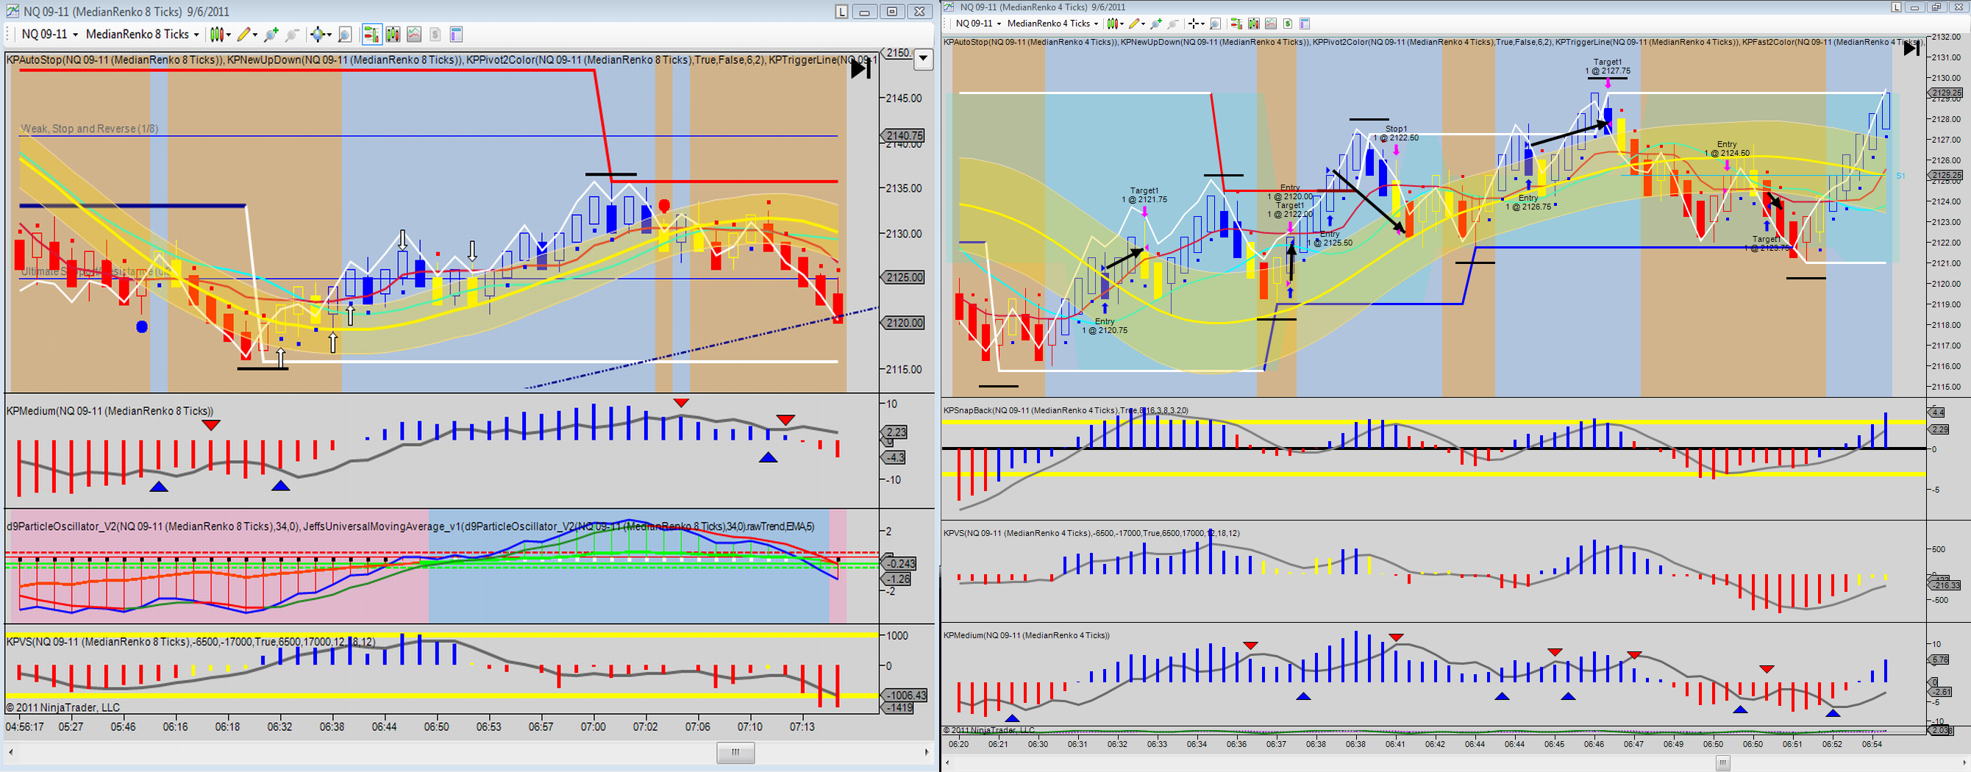Viewport: 1971px width, 772px height.
Task: Click 'Weak, Stop and Reverse (1/8)' line label
Action: tap(90, 129)
